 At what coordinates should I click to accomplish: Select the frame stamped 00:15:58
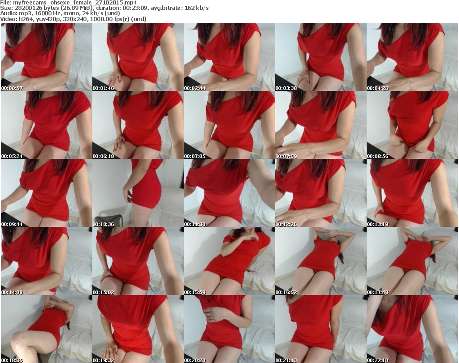tap(229, 261)
